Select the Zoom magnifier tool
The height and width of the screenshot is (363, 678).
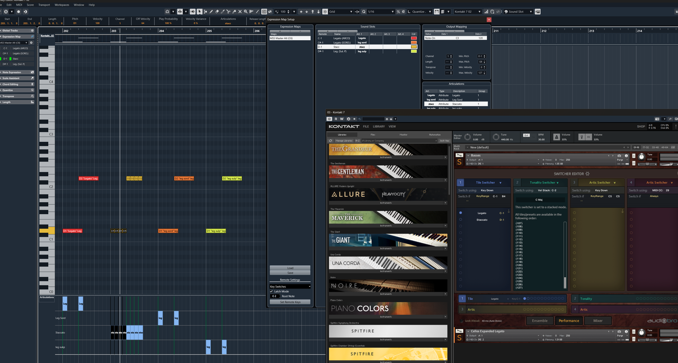245,11
